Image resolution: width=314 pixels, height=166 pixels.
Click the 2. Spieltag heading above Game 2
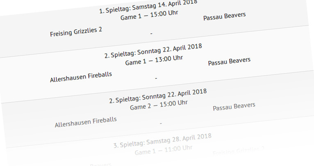point(158,96)
